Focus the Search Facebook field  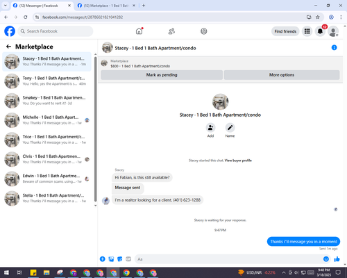tap(56, 31)
